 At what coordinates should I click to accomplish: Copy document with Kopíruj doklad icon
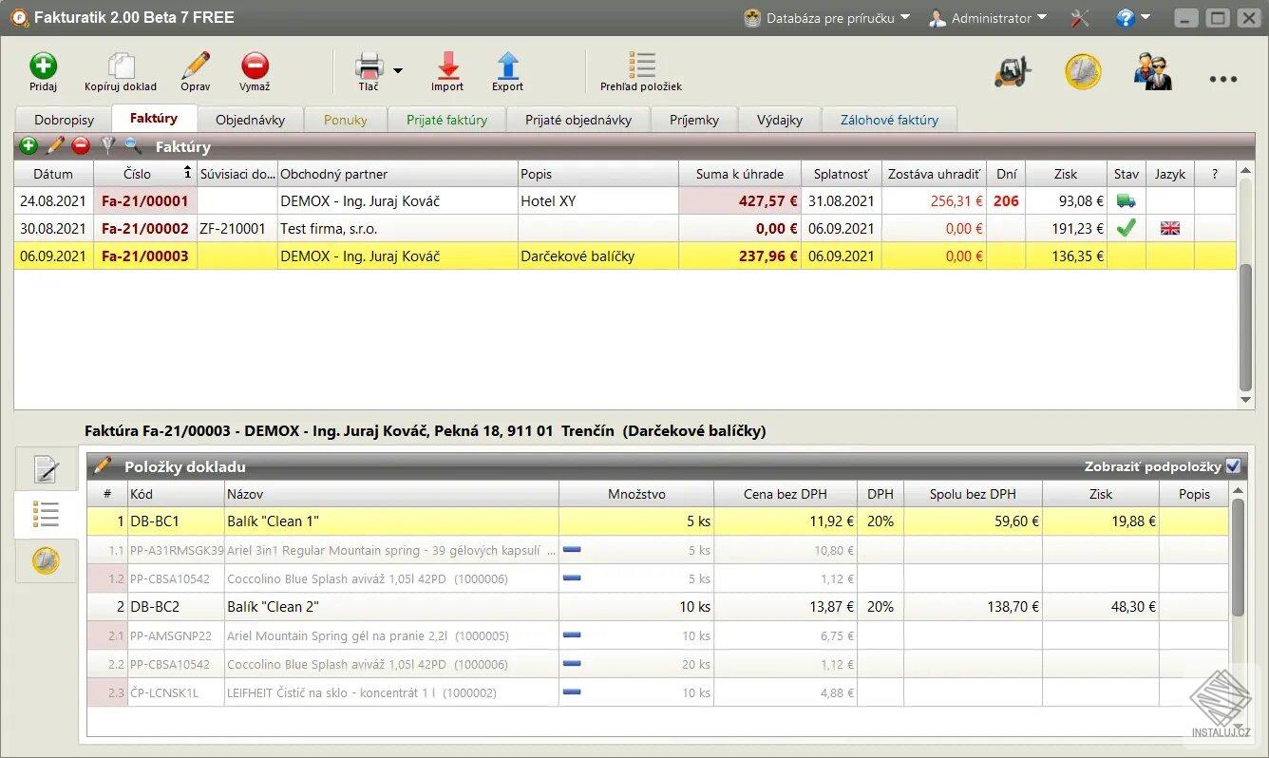121,66
